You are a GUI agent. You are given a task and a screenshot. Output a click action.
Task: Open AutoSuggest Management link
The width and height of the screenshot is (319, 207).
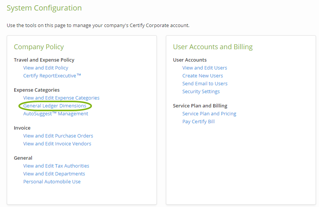56,114
